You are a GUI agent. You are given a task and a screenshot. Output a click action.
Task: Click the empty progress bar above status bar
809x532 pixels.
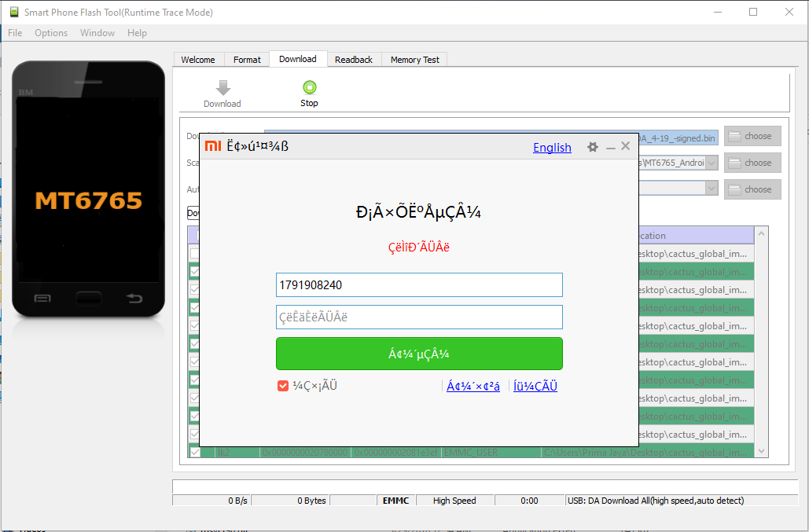pos(485,486)
